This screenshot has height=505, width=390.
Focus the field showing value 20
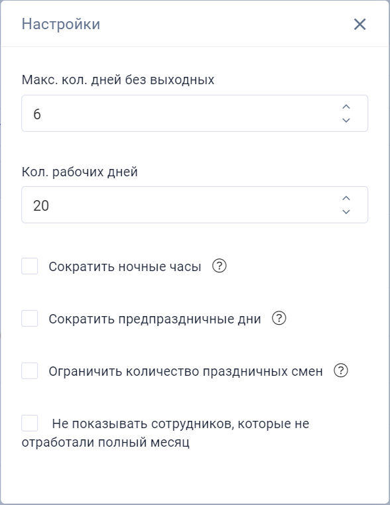tap(195, 205)
